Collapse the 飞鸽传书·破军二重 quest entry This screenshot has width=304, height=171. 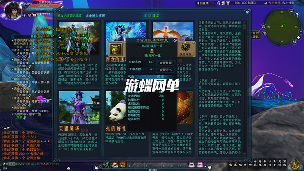click(x=13, y=114)
